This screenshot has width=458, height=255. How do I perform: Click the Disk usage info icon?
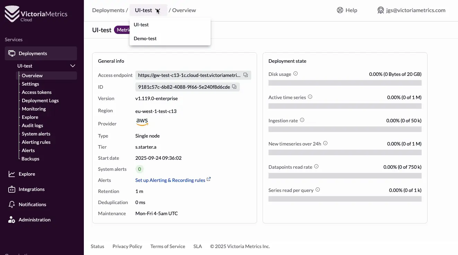click(x=296, y=74)
